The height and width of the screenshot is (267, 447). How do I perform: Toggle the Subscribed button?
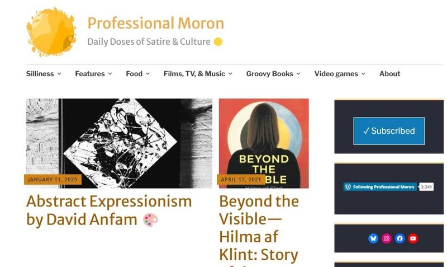pos(388,131)
